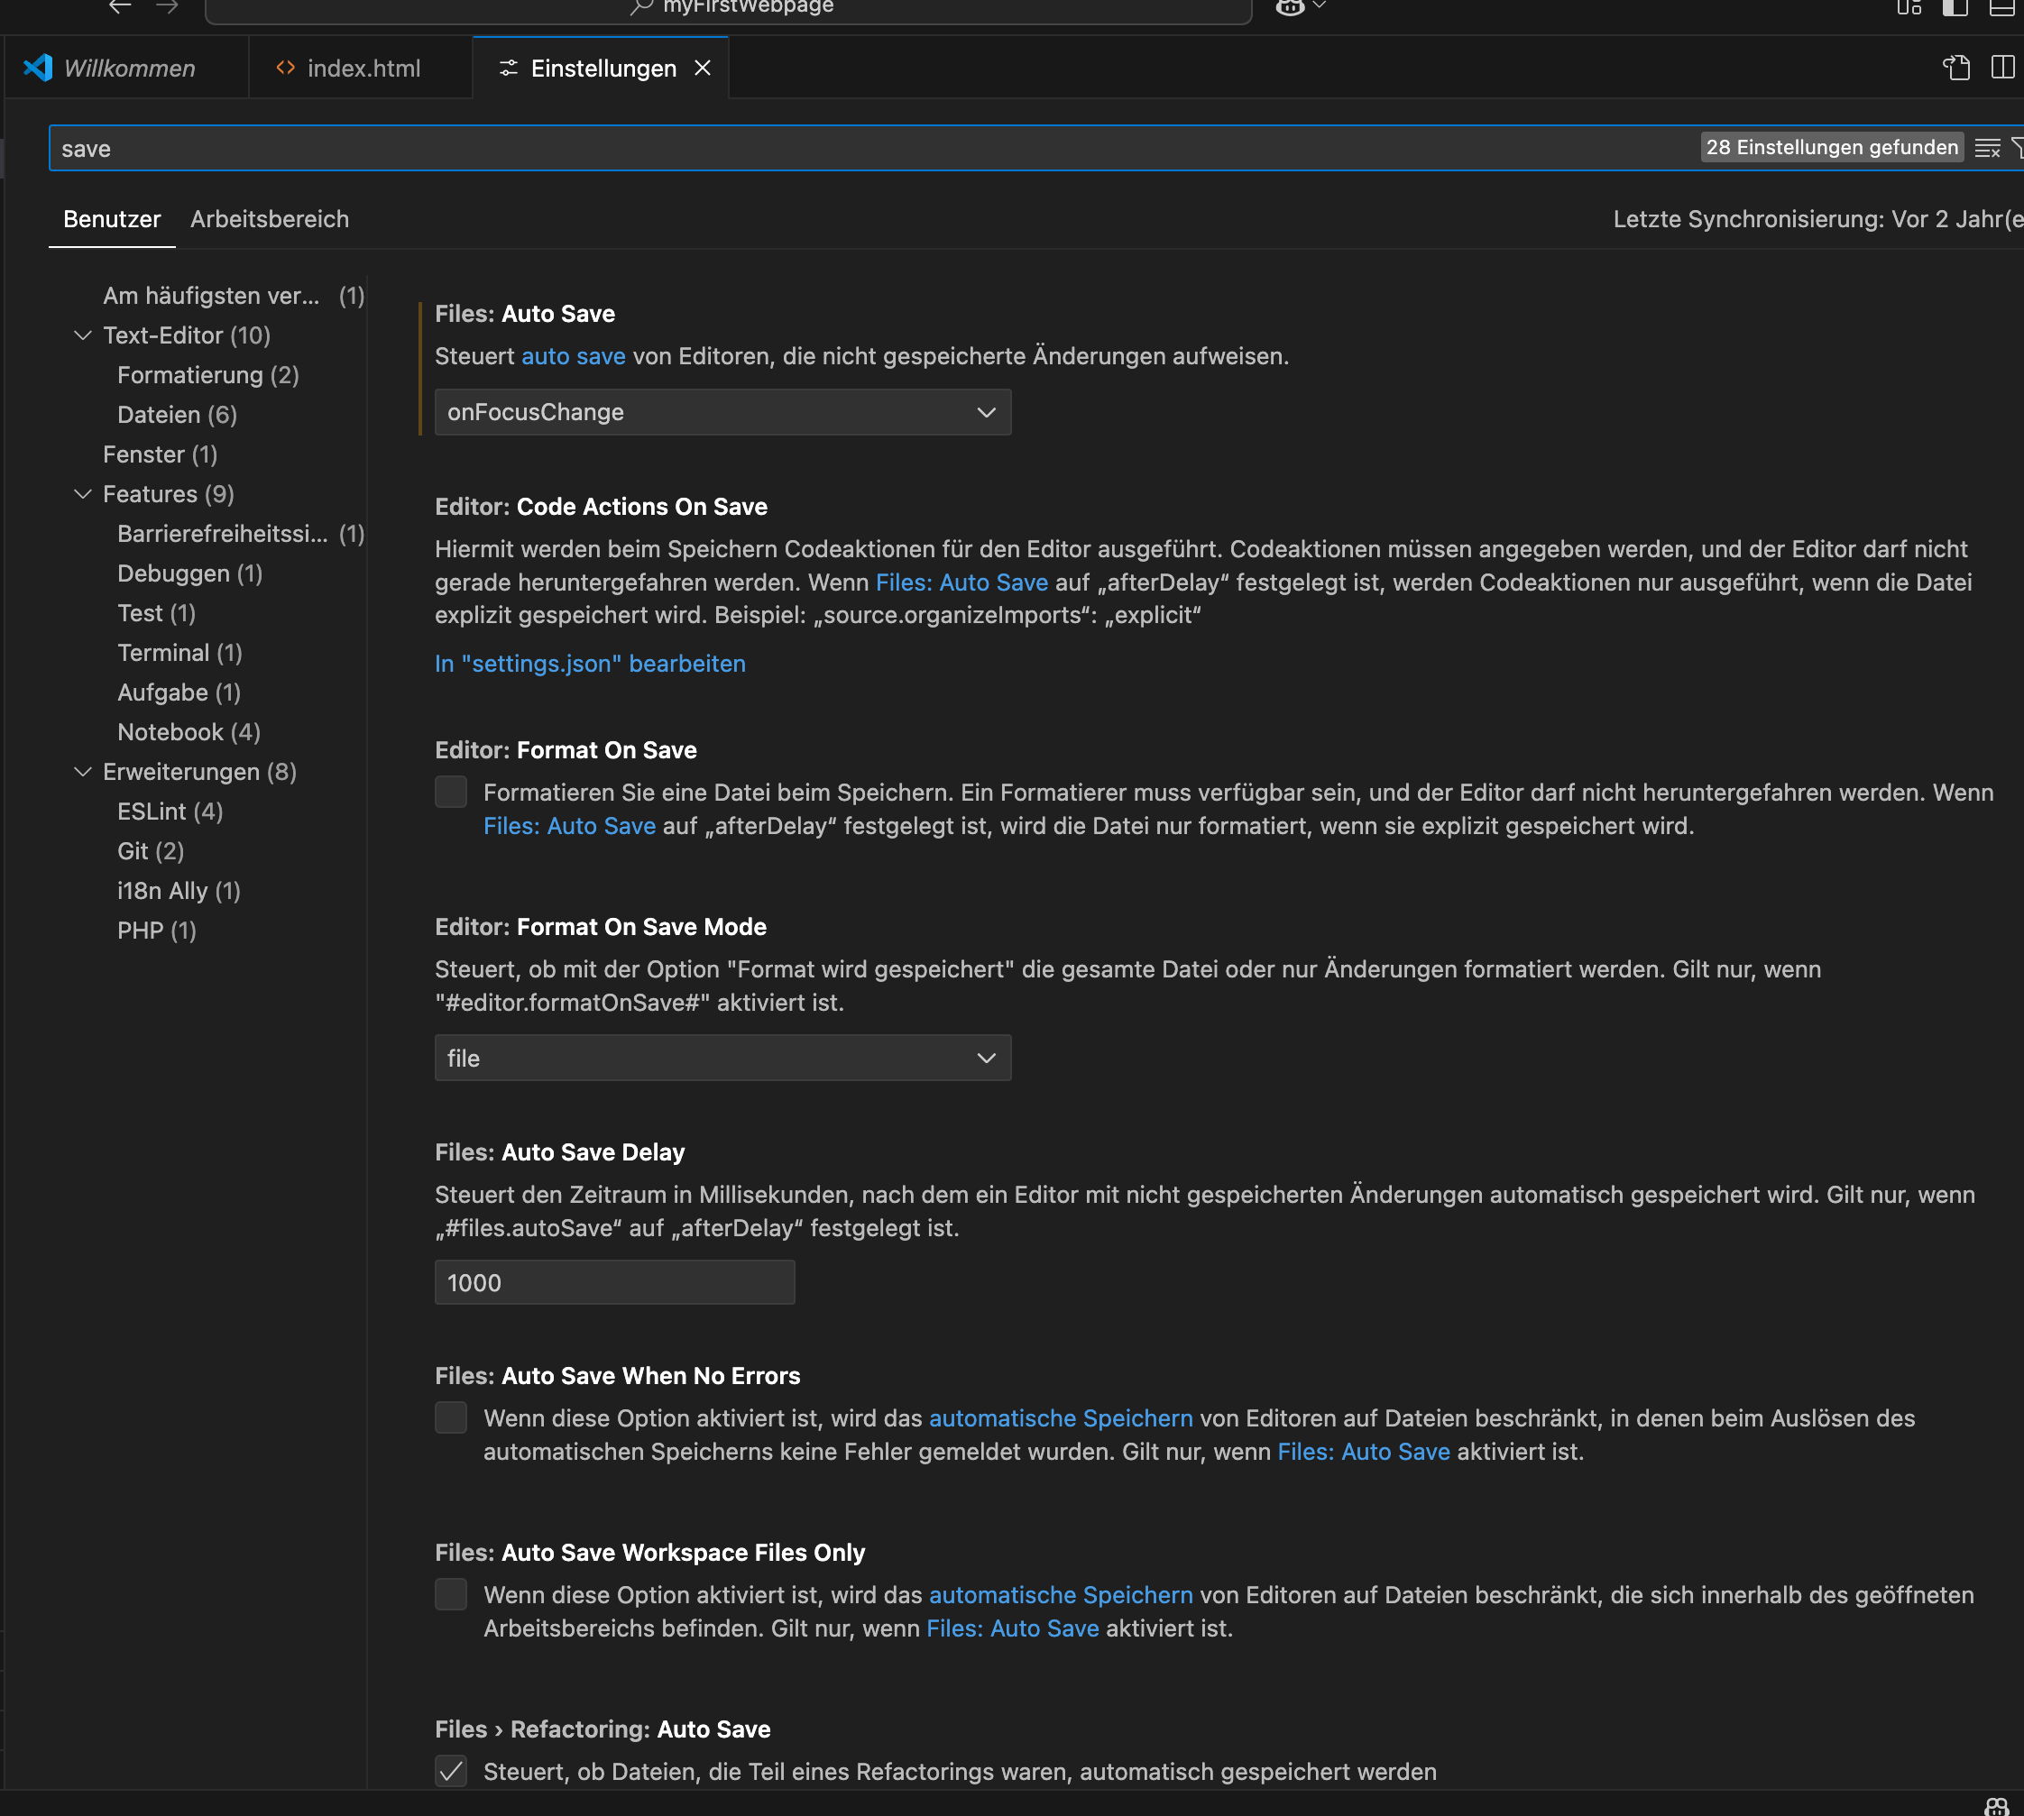Toggle the bottom panel layout icon
Screen dimensions: 2024x1816
(2001, 8)
